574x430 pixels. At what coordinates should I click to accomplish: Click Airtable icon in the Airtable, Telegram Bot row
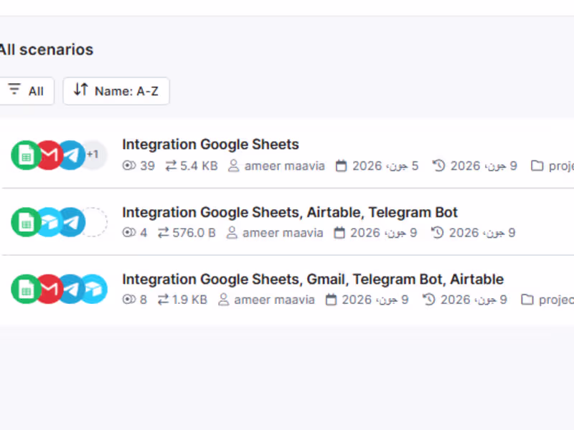pos(49,222)
